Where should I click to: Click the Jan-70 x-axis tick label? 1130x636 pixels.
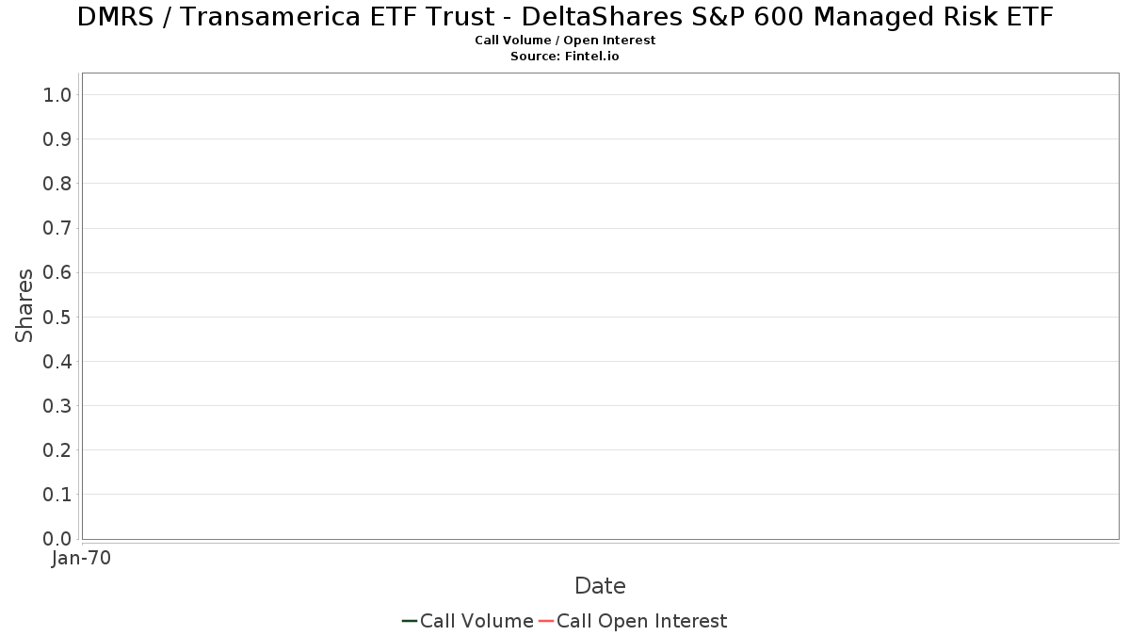click(82, 559)
